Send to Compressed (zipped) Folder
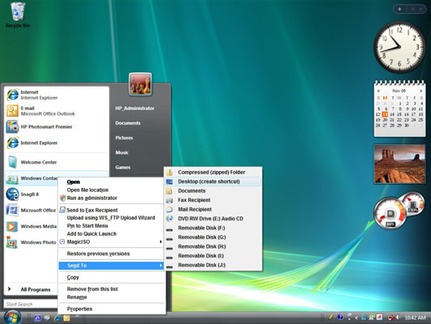The width and height of the screenshot is (431, 324). [x=213, y=172]
